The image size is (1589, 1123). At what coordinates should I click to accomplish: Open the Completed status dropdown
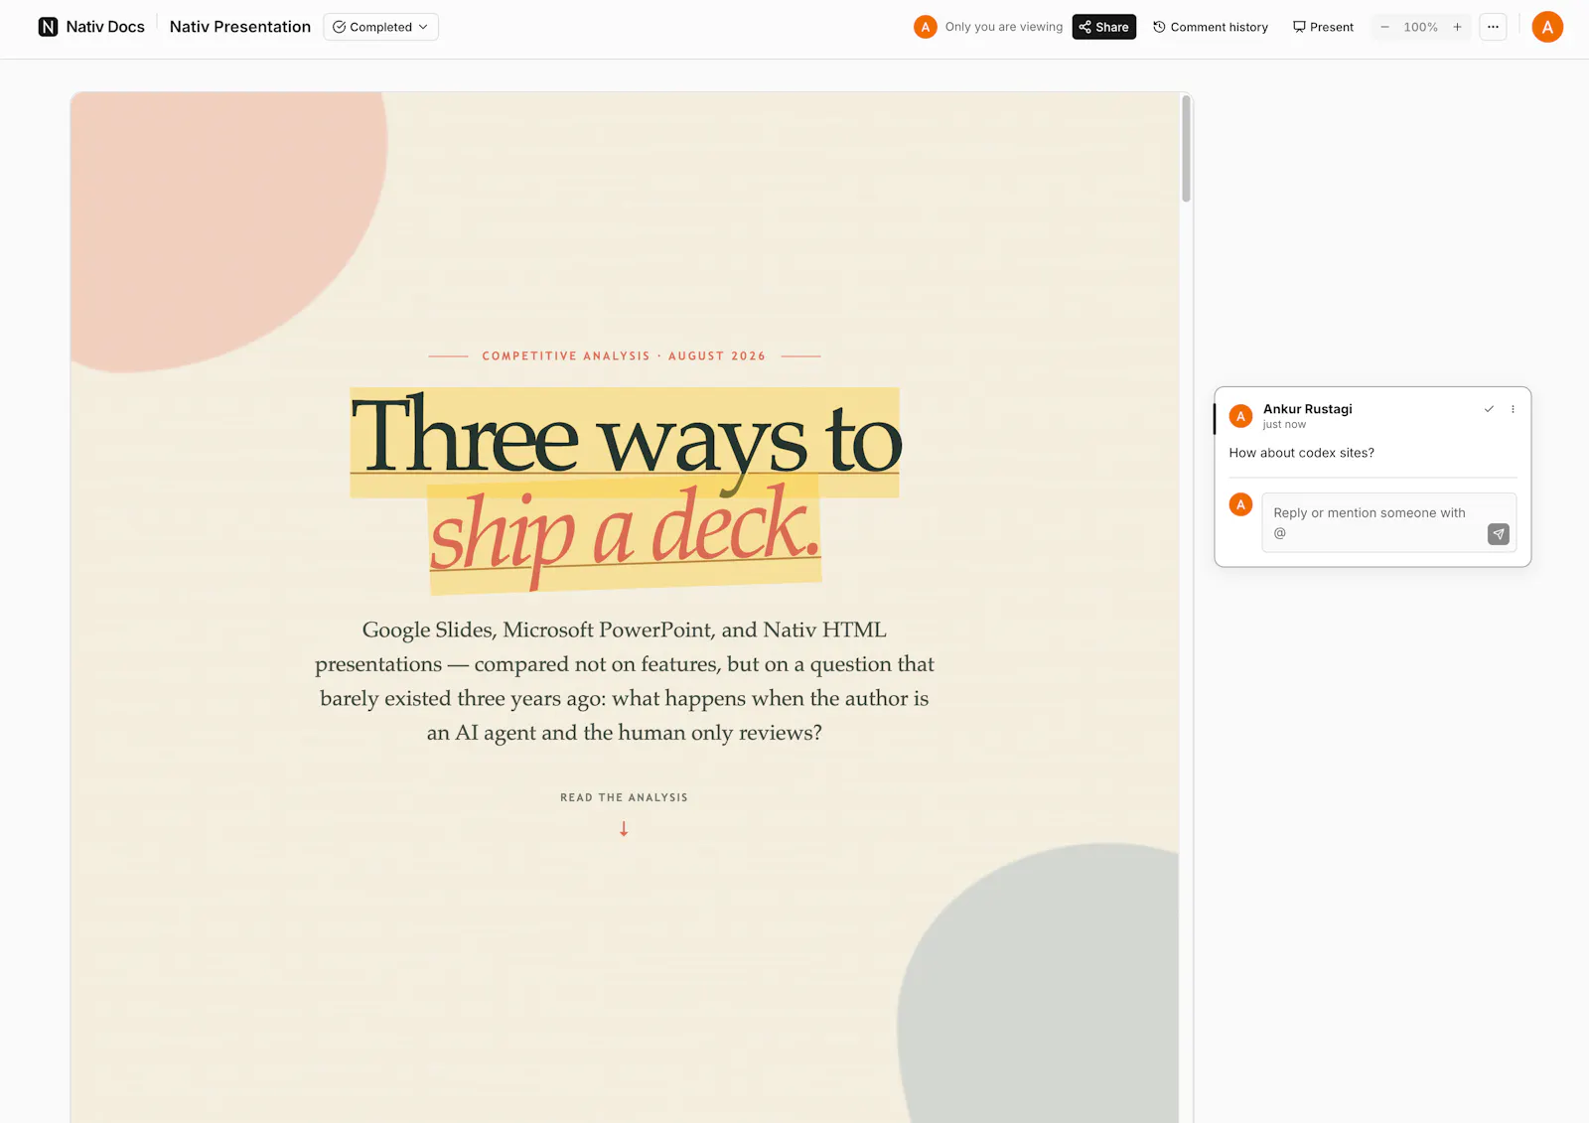tap(380, 27)
